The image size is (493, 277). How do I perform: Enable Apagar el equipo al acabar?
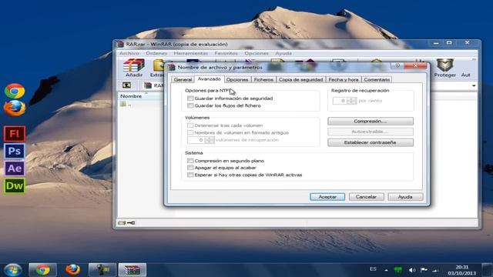click(190, 168)
